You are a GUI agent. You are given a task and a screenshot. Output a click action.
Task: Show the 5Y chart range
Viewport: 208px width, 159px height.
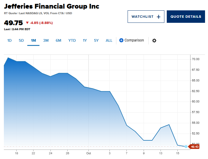(96, 41)
